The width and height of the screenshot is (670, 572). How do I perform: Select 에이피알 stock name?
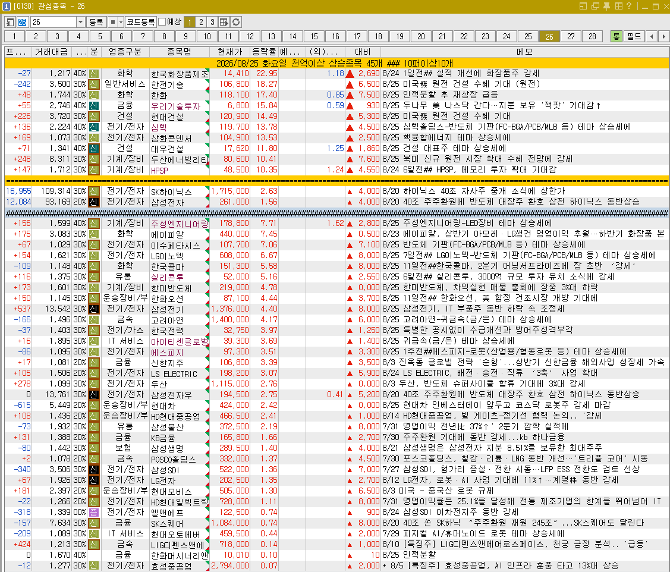tap(167, 234)
